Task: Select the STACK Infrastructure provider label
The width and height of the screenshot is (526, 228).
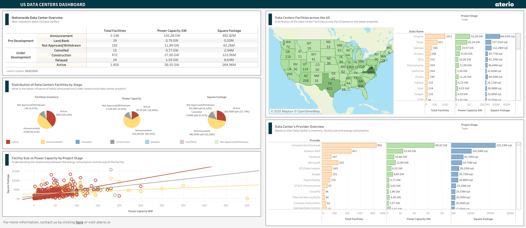Action: pyautogui.click(x=307, y=186)
